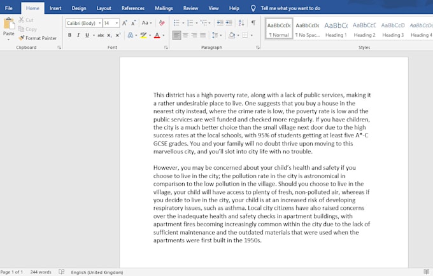Switch to the Mailings tab
Image resolution: width=433 pixels, height=276 pixels.
click(164, 8)
